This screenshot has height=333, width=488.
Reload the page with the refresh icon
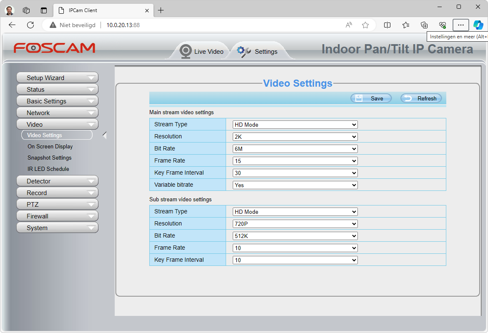tap(30, 25)
